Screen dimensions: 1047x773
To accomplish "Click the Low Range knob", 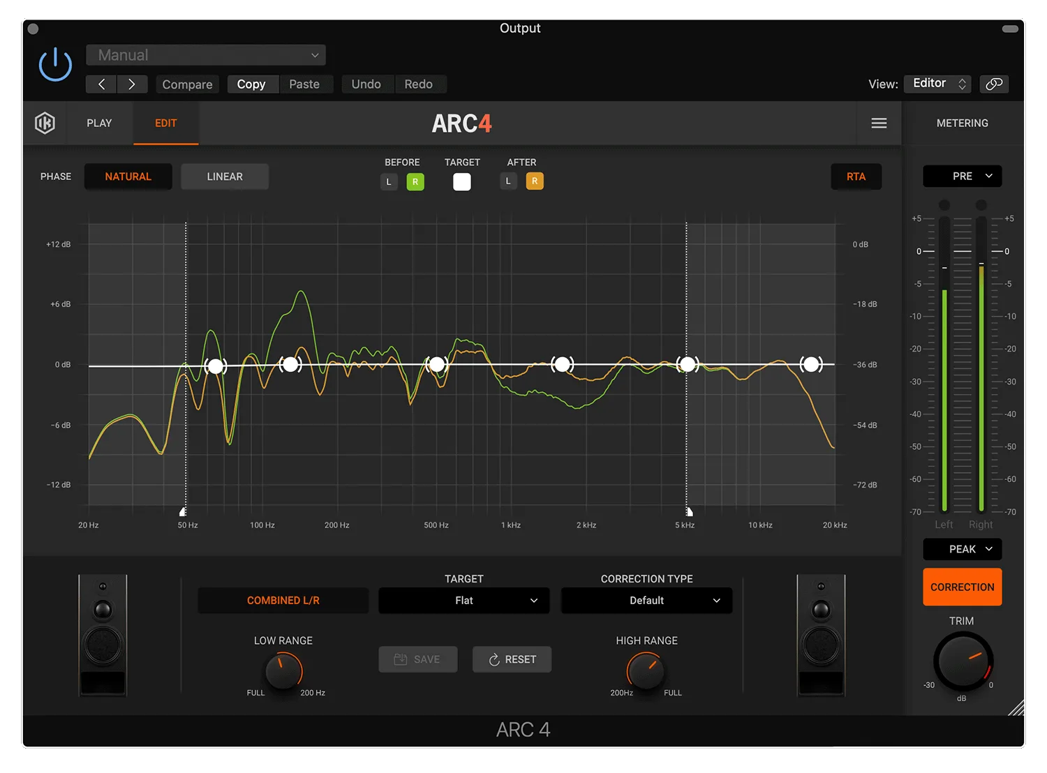I will pyautogui.click(x=283, y=670).
